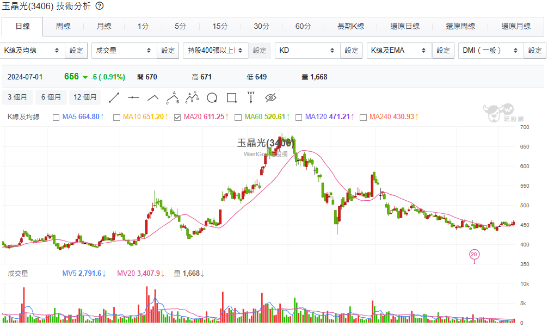Uncheck the MA20 moving average checkbox
Screen dimensions: 548x327
(x=177, y=117)
